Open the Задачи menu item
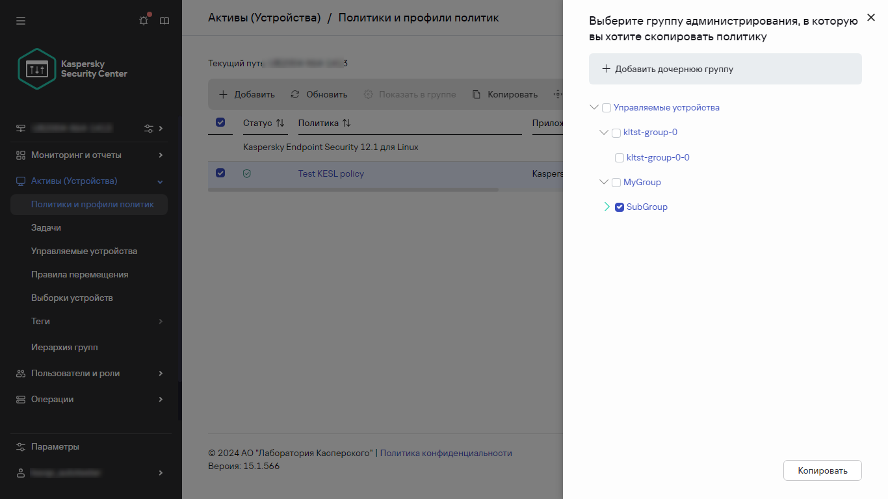 46,228
